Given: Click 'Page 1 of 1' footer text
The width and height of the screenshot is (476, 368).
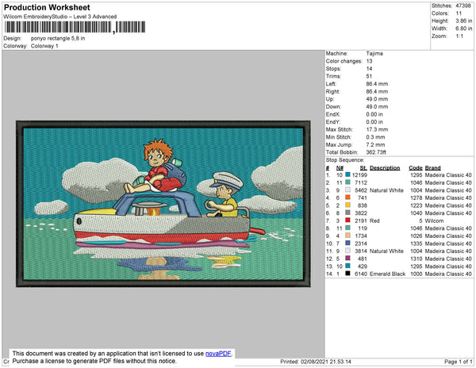Looking at the screenshot, I should [458, 362].
